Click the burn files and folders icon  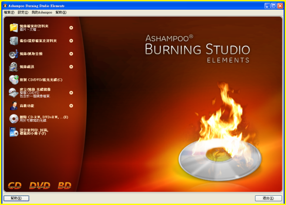coord(14,28)
